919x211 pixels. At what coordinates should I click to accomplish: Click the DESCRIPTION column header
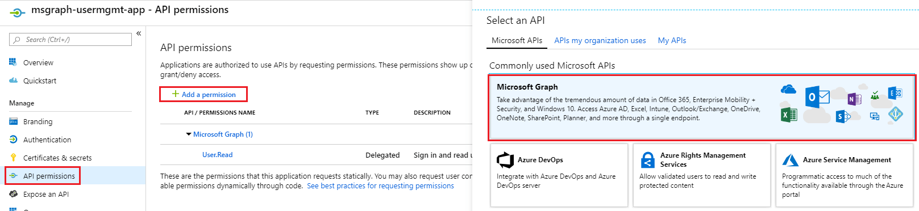(x=432, y=112)
